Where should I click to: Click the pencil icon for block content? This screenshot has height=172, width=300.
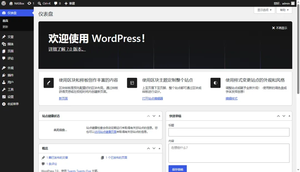click(49, 83)
